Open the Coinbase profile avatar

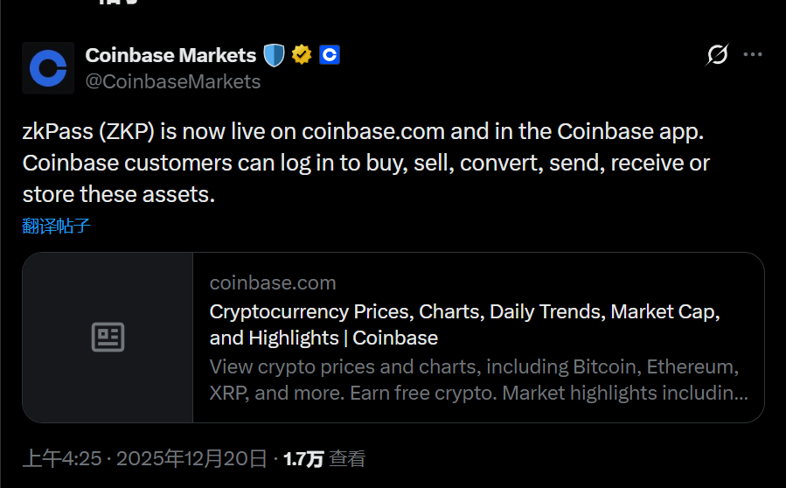pyautogui.click(x=48, y=67)
